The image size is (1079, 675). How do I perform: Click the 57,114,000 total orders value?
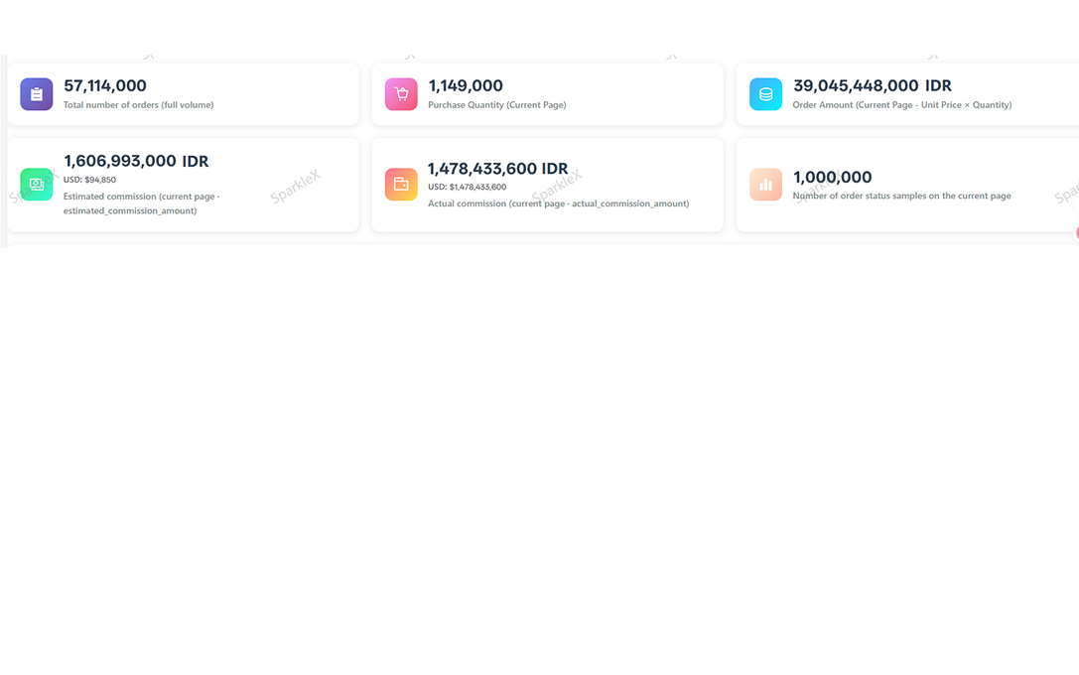[105, 86]
